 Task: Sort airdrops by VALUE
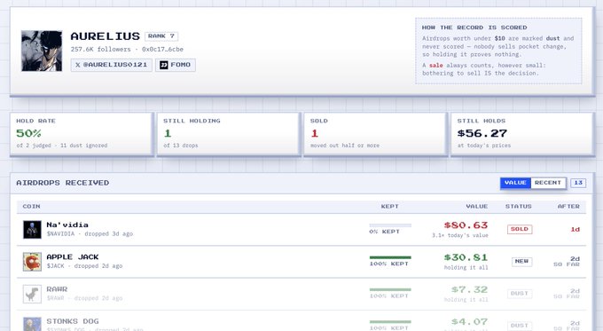(515, 183)
